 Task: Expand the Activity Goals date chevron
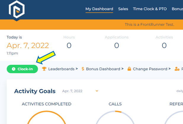tap(97, 91)
